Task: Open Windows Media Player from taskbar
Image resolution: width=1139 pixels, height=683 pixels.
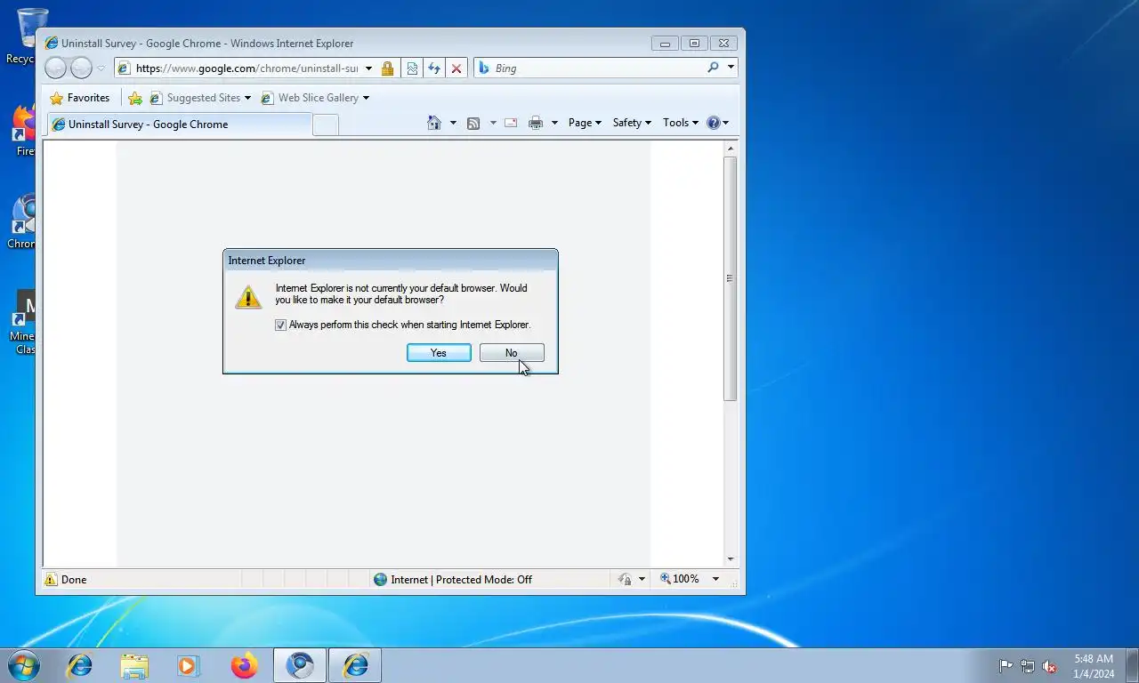Action: pos(189,665)
